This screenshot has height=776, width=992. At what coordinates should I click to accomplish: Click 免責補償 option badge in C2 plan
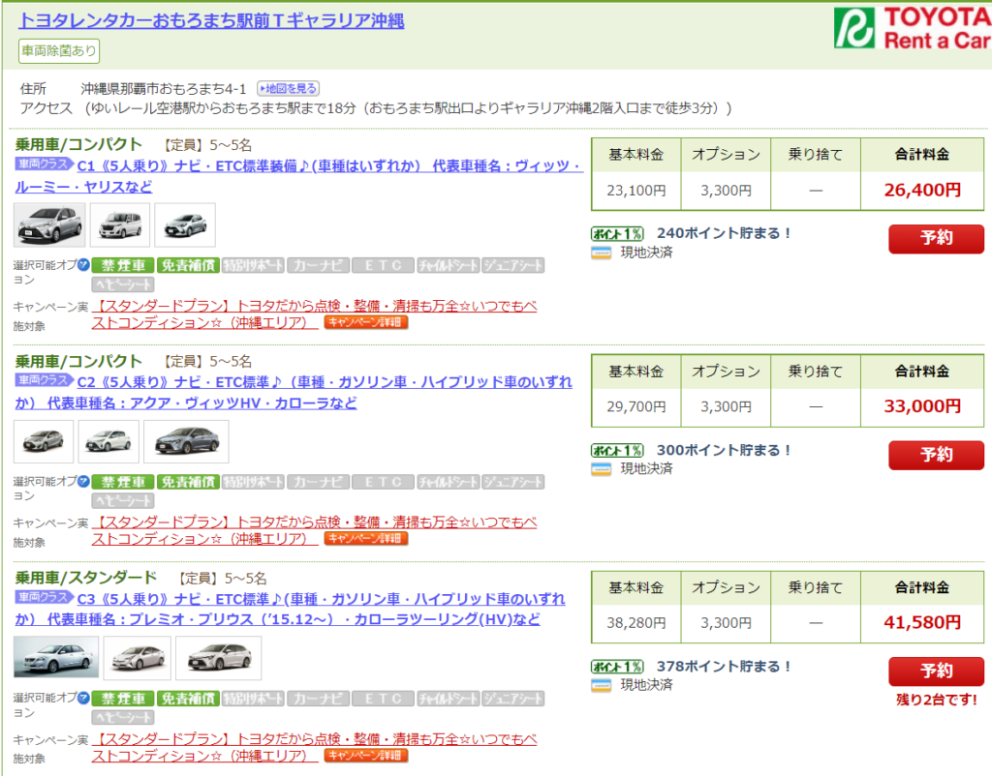point(188,482)
